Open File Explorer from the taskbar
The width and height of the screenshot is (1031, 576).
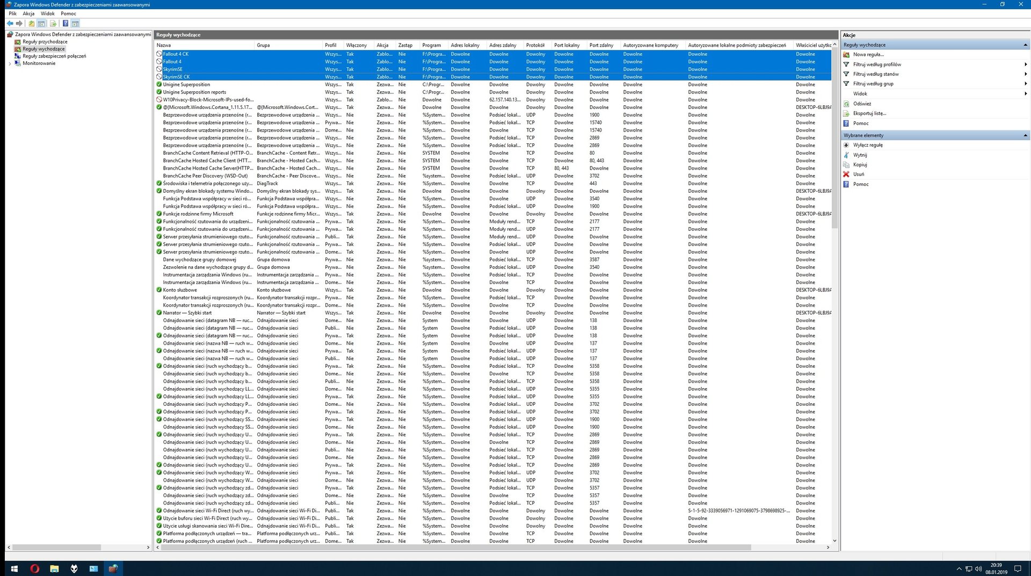(x=54, y=568)
